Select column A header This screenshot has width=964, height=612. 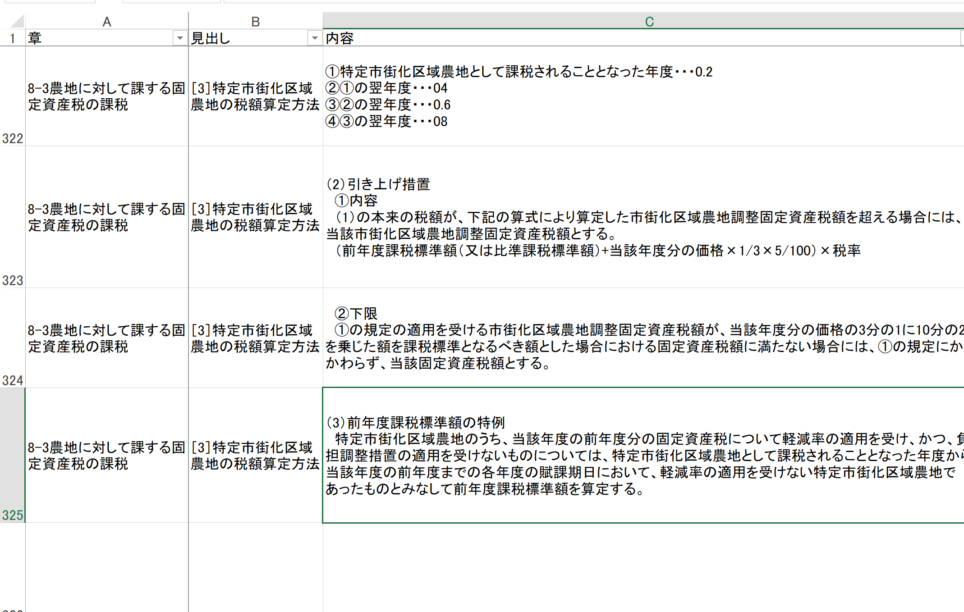(106, 21)
